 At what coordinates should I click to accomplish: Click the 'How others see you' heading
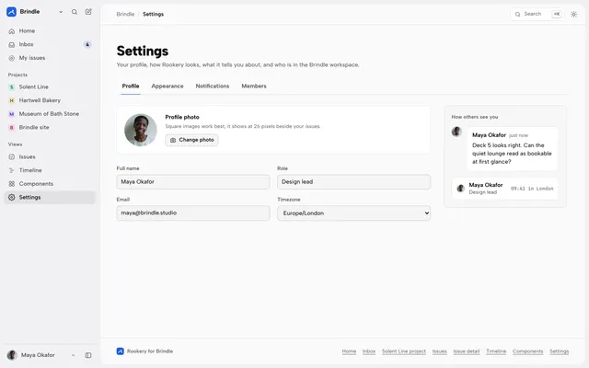[475, 117]
